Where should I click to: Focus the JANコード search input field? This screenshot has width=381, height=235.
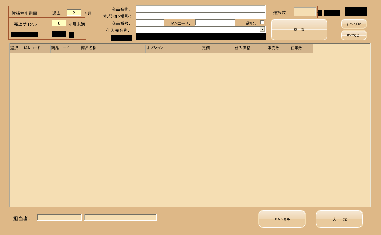215,23
